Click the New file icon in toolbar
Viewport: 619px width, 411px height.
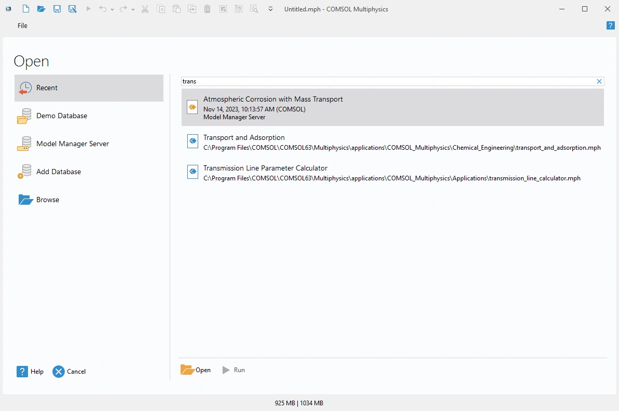pyautogui.click(x=25, y=9)
